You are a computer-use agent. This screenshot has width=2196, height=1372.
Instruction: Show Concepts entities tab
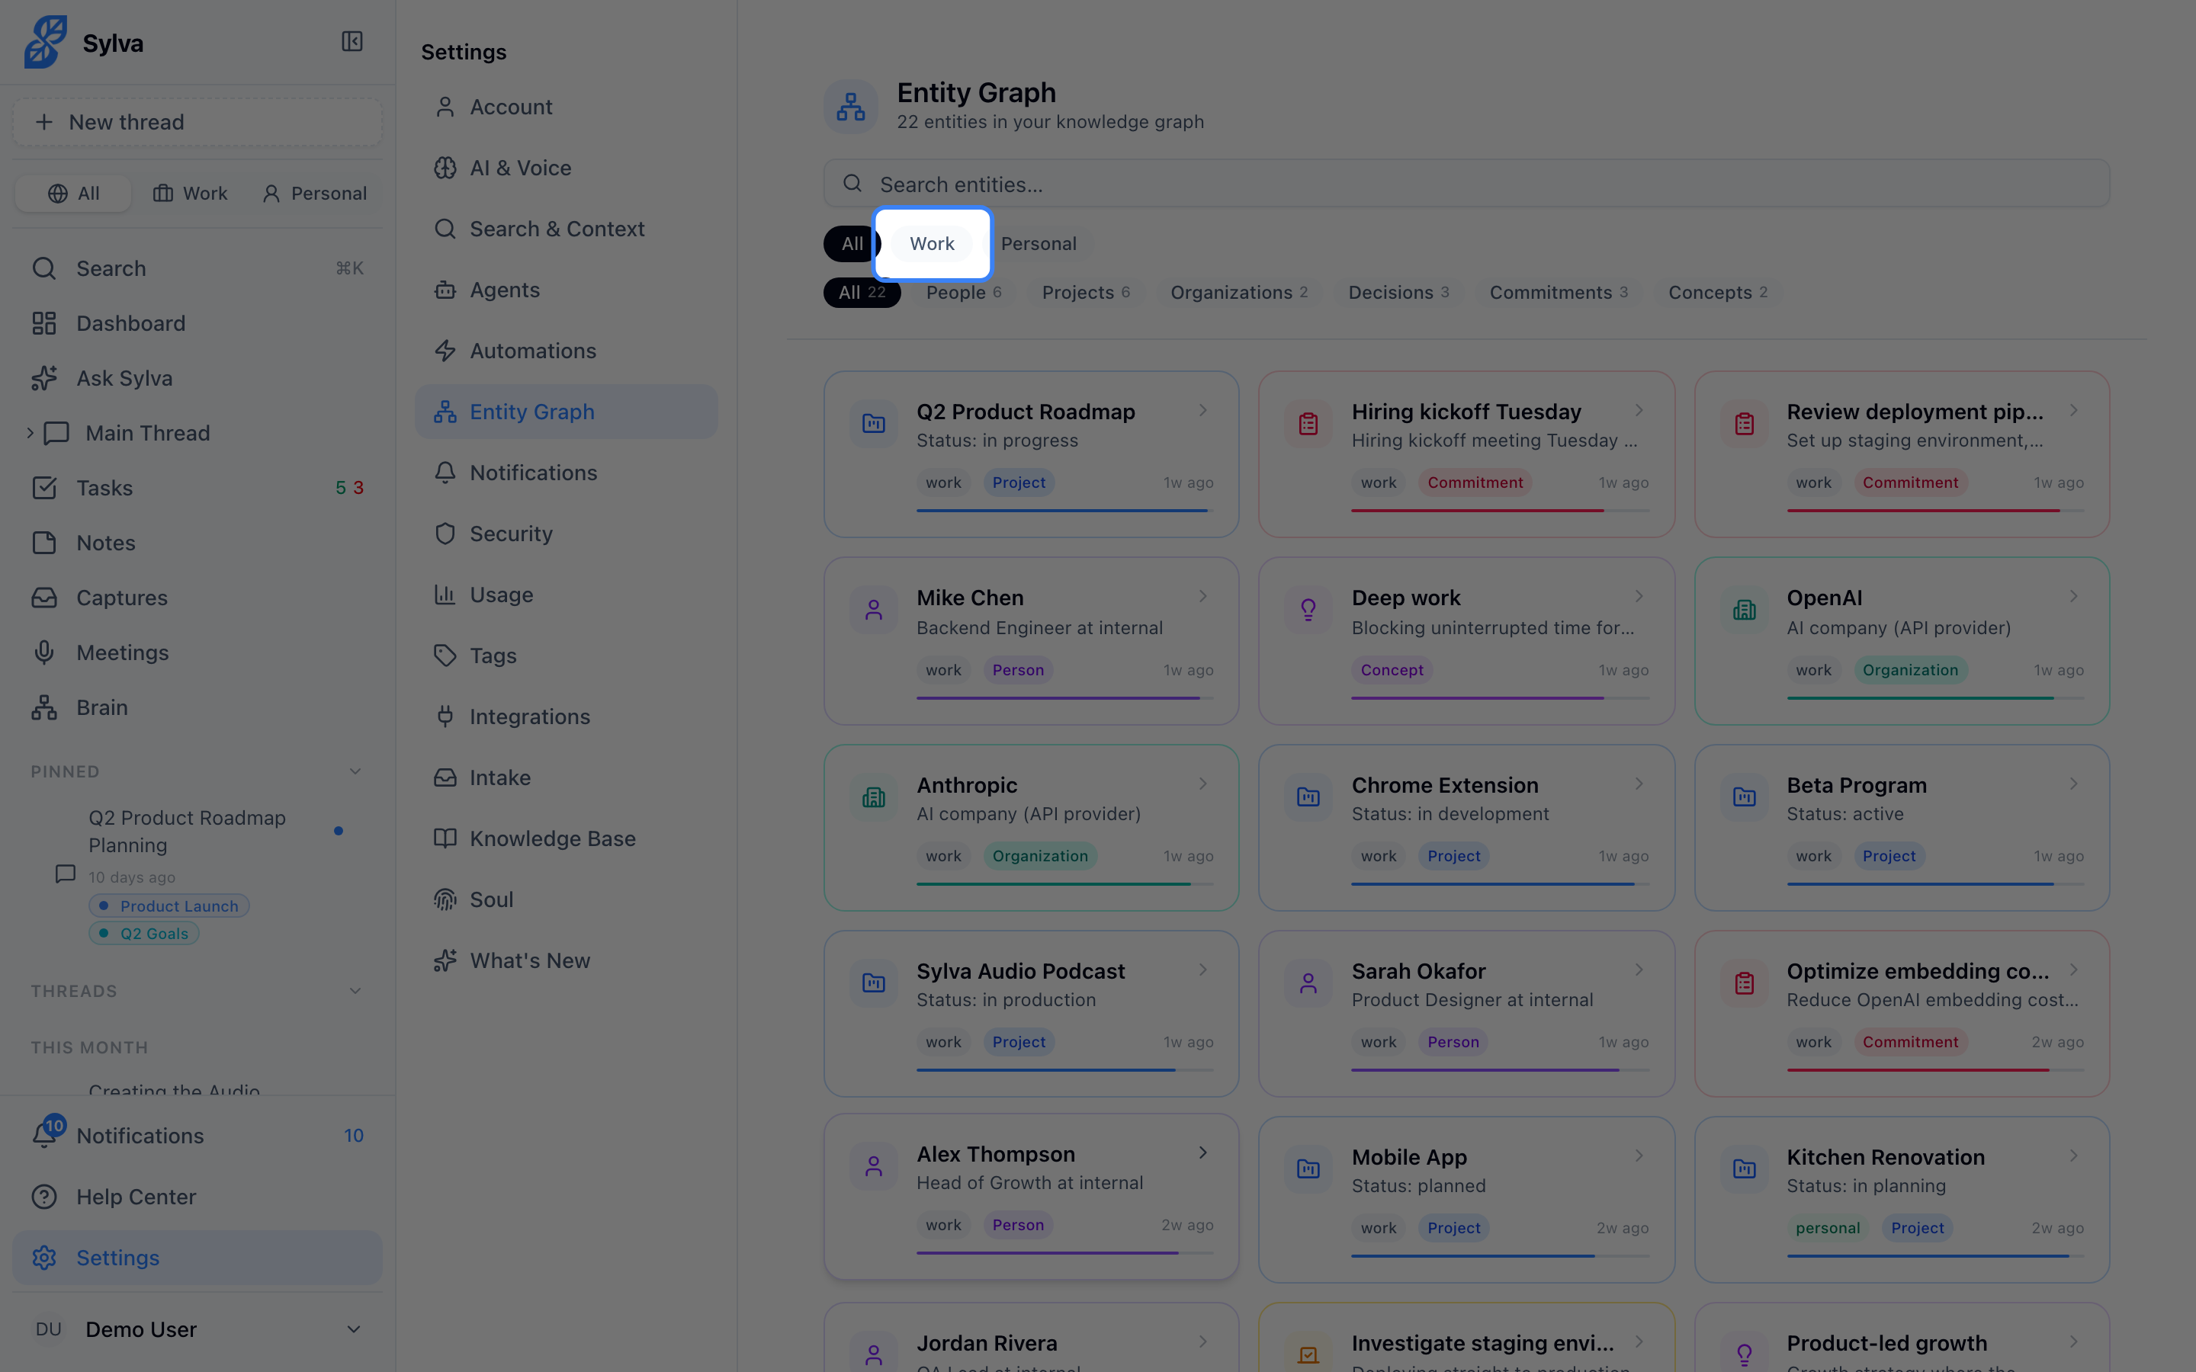pos(1717,292)
